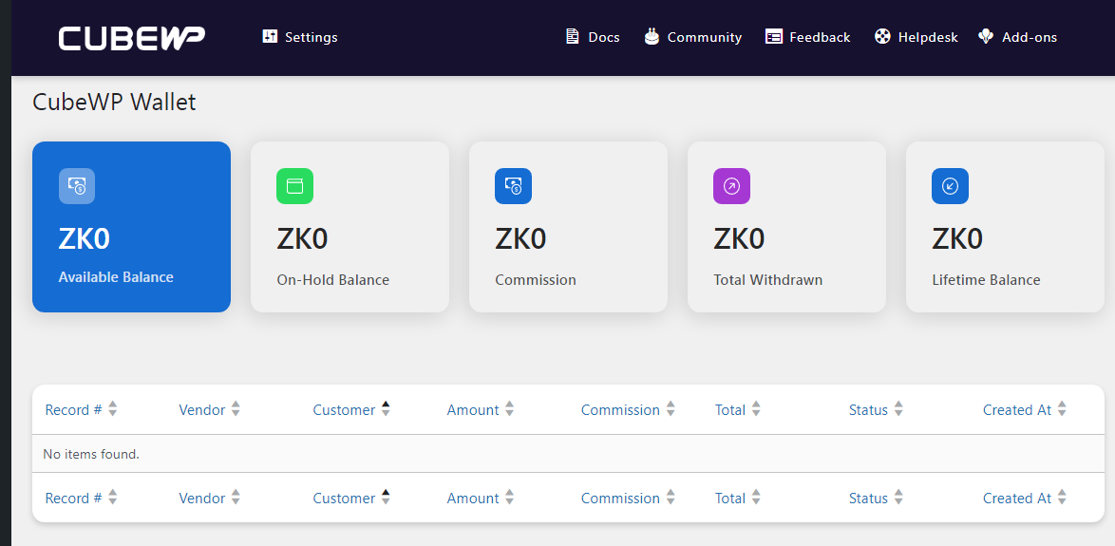The image size is (1115, 546).
Task: Sort by Created At in bottom footer row
Action: point(1025,499)
